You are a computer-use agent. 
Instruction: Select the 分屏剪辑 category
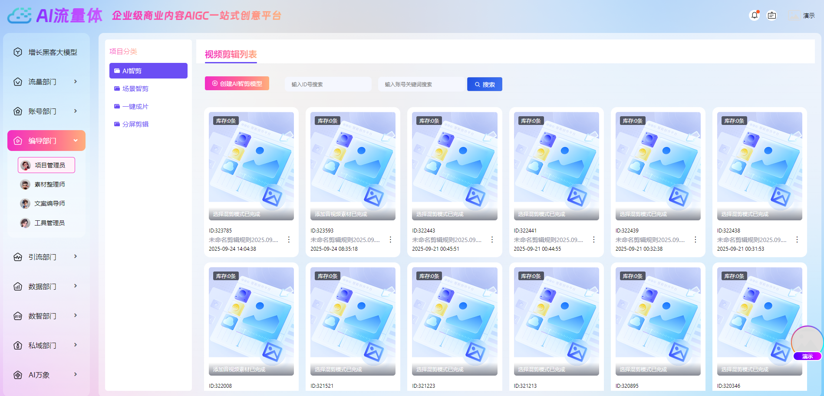(x=135, y=124)
